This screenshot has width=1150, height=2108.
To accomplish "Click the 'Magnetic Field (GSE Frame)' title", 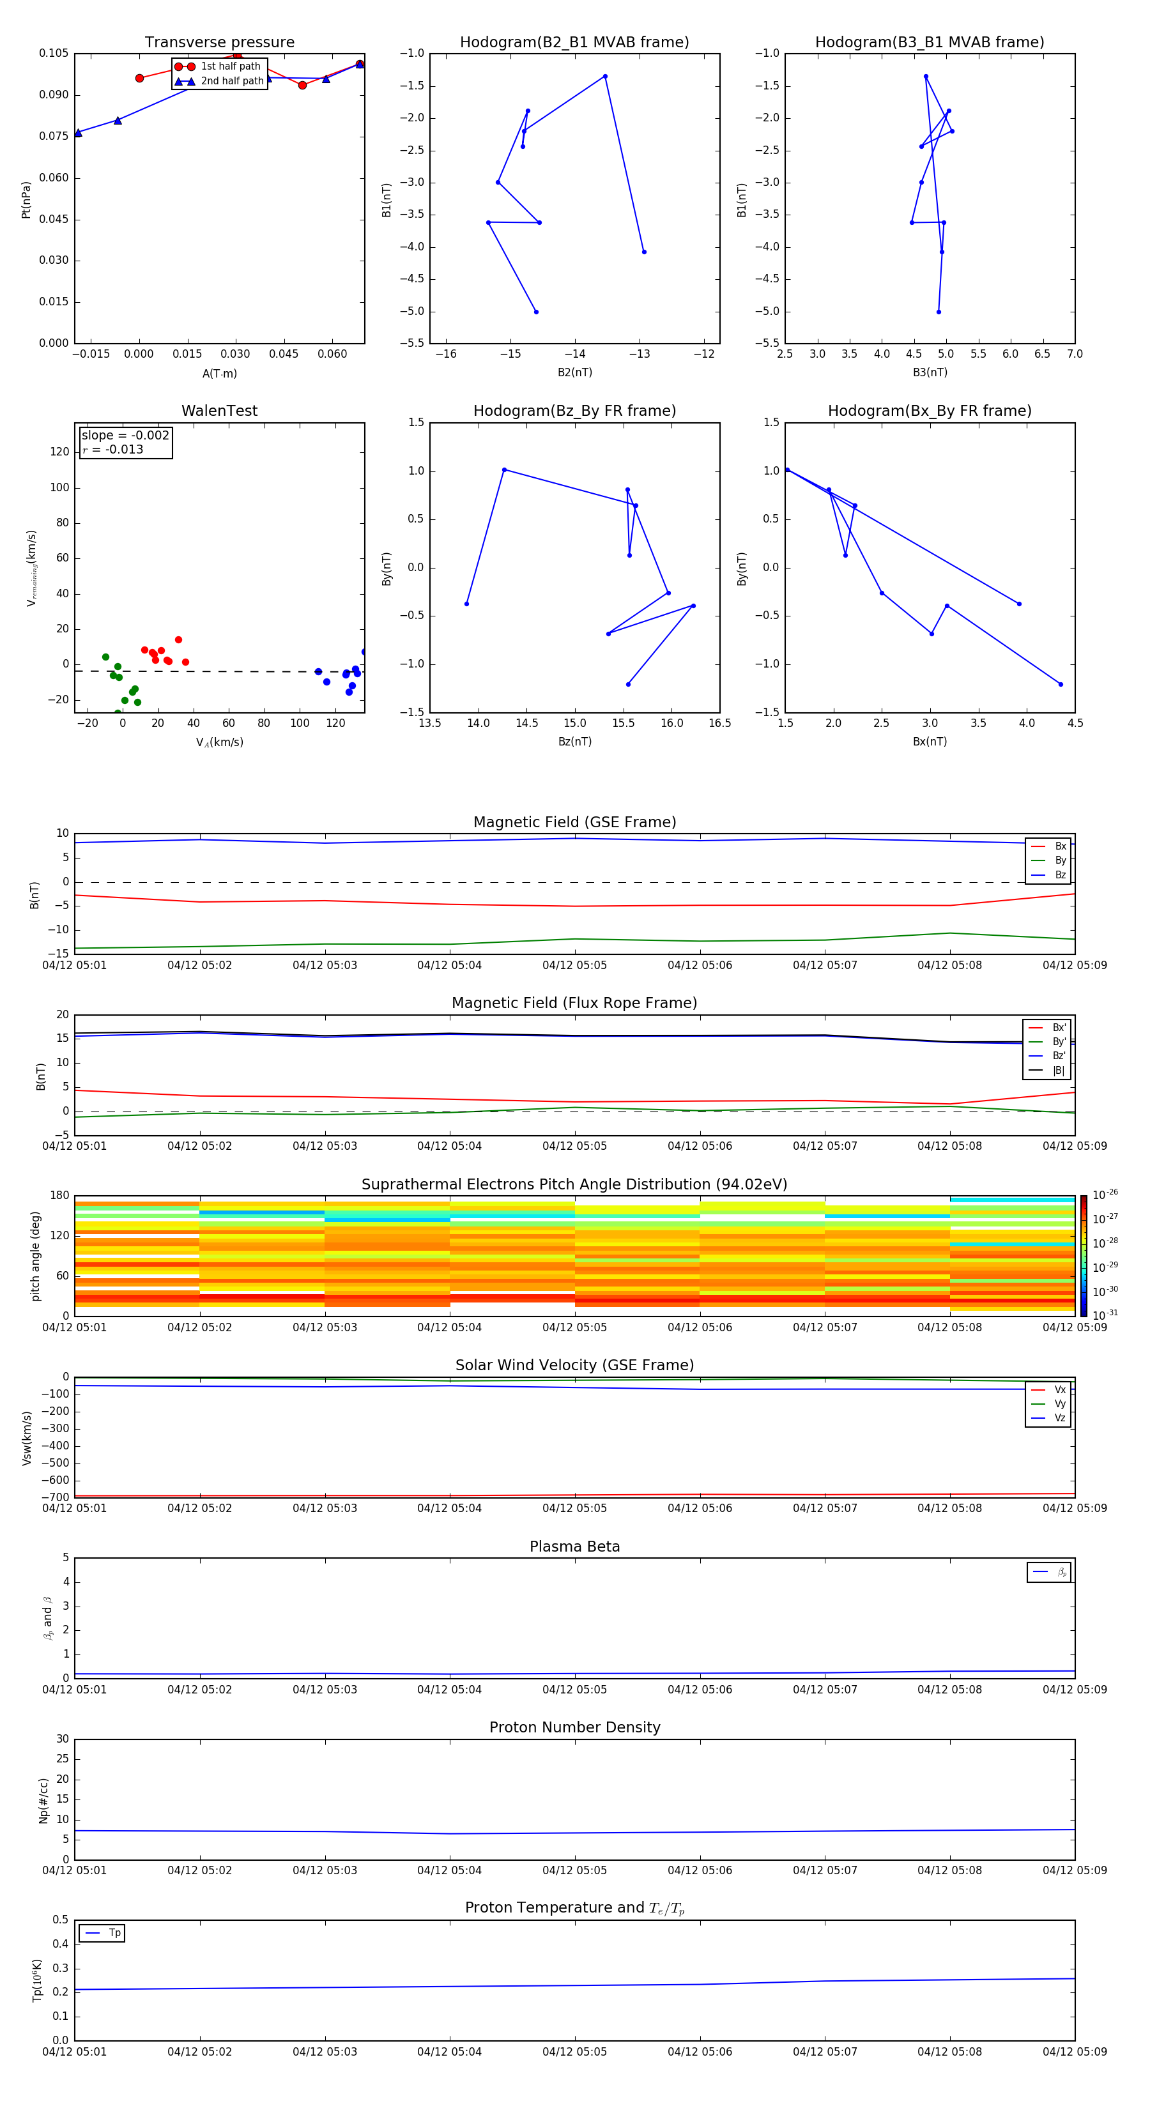I will (x=574, y=822).
